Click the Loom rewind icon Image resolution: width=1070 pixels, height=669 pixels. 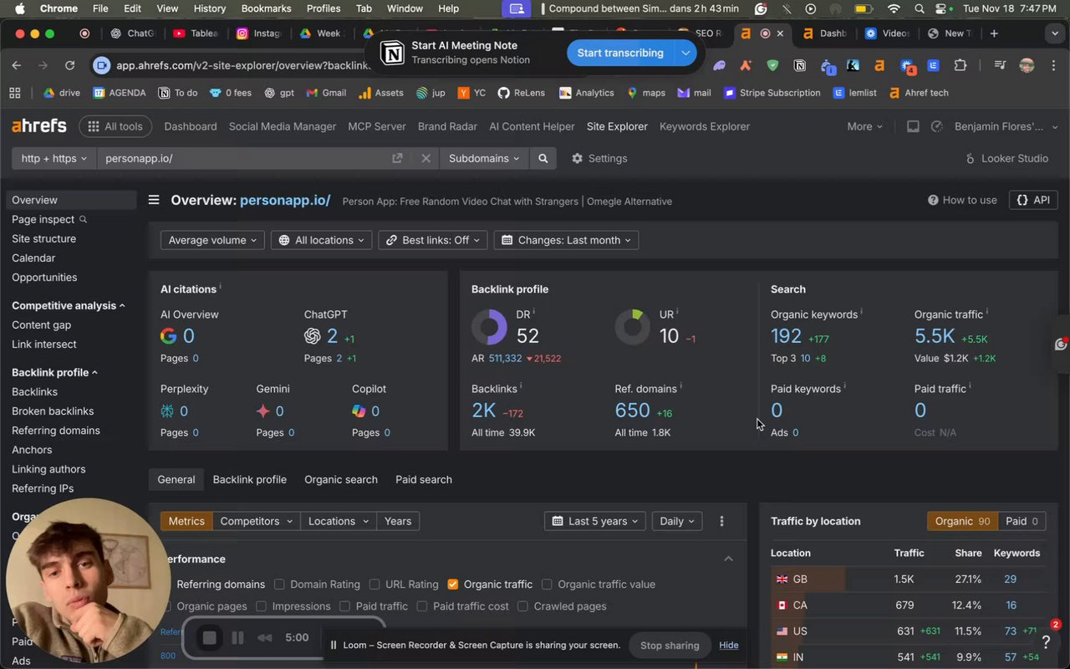tap(265, 638)
